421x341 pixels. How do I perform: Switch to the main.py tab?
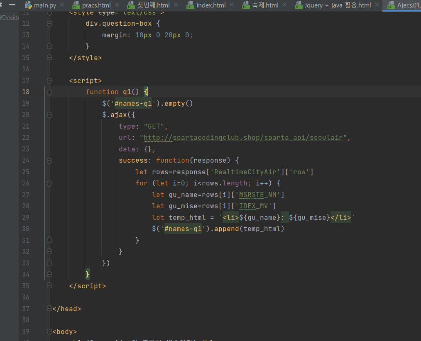(x=44, y=5)
